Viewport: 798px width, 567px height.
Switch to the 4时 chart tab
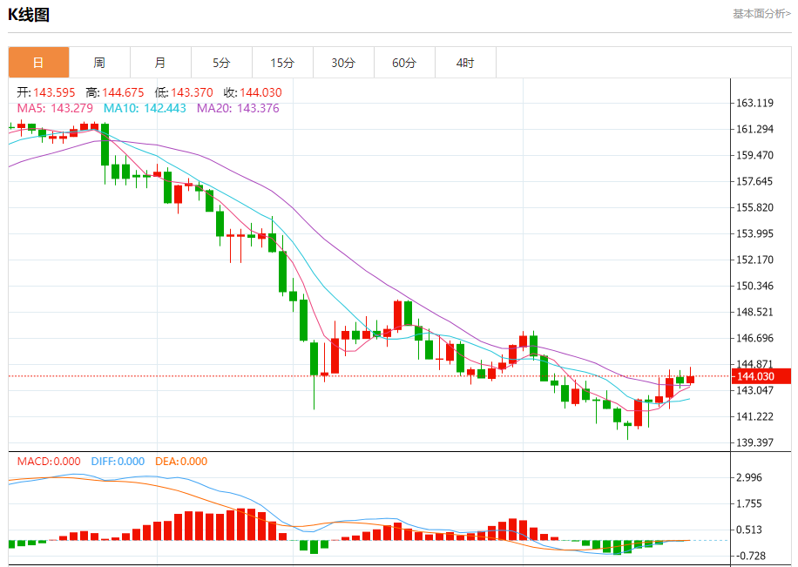466,63
